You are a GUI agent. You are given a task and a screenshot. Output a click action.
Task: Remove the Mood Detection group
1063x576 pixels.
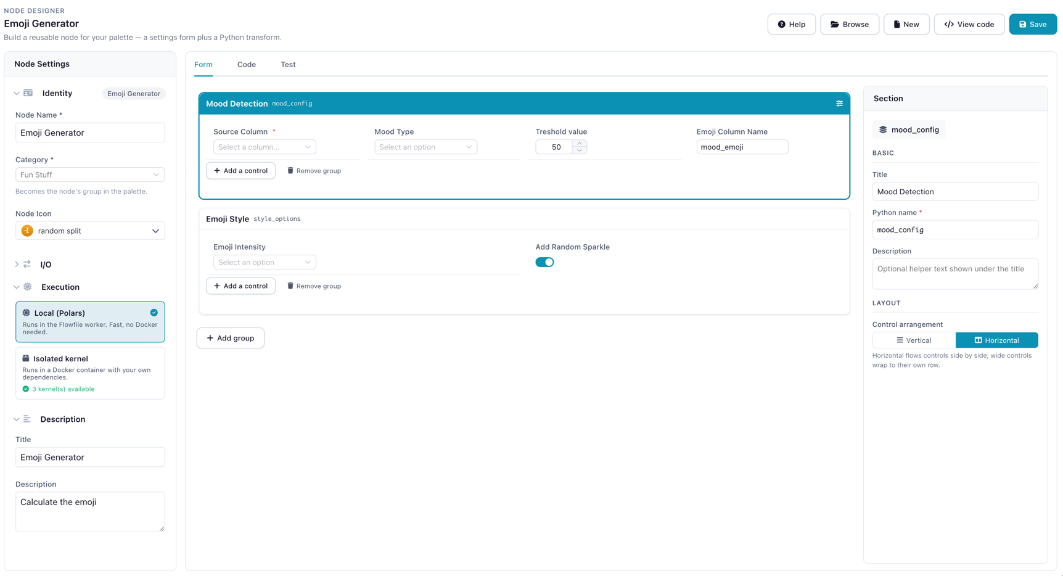[x=314, y=171]
